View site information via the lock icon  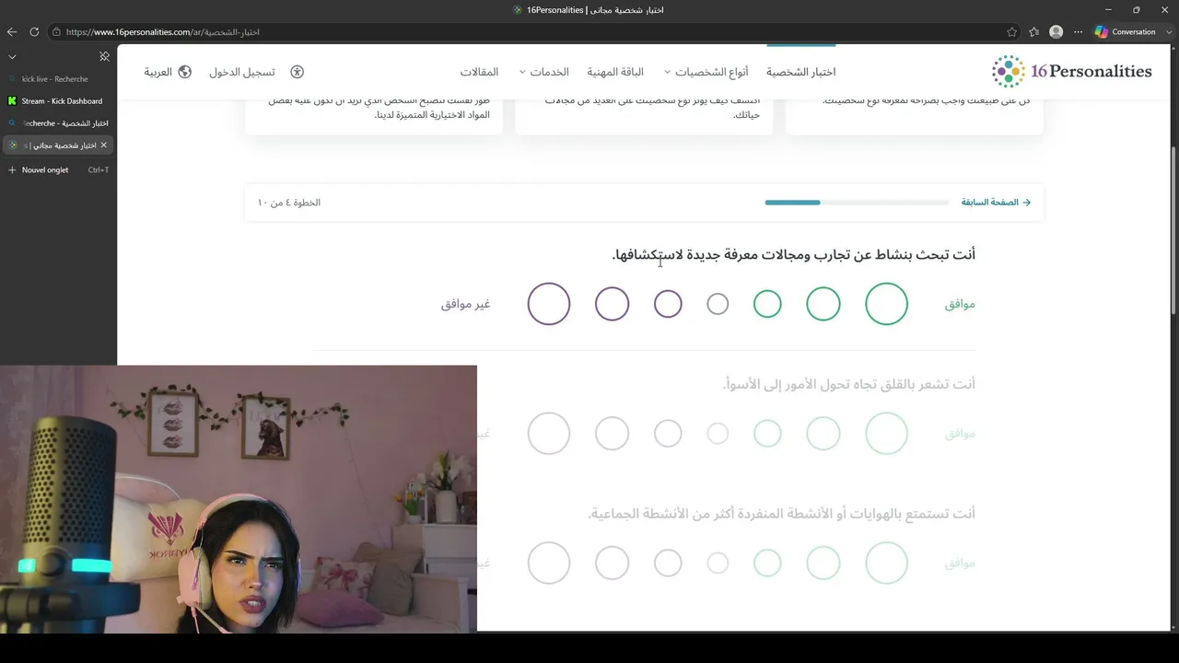pos(56,31)
